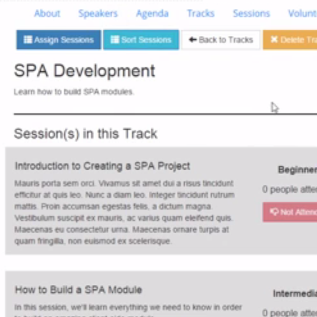Click the grid icon on Sort Sessions
Screen dimensions: 317x317
115,40
